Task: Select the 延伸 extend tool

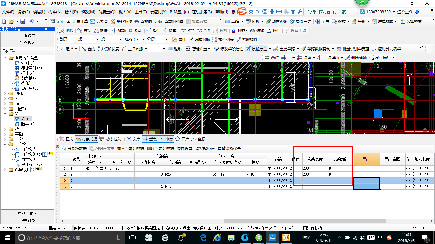Action: tap(153, 31)
